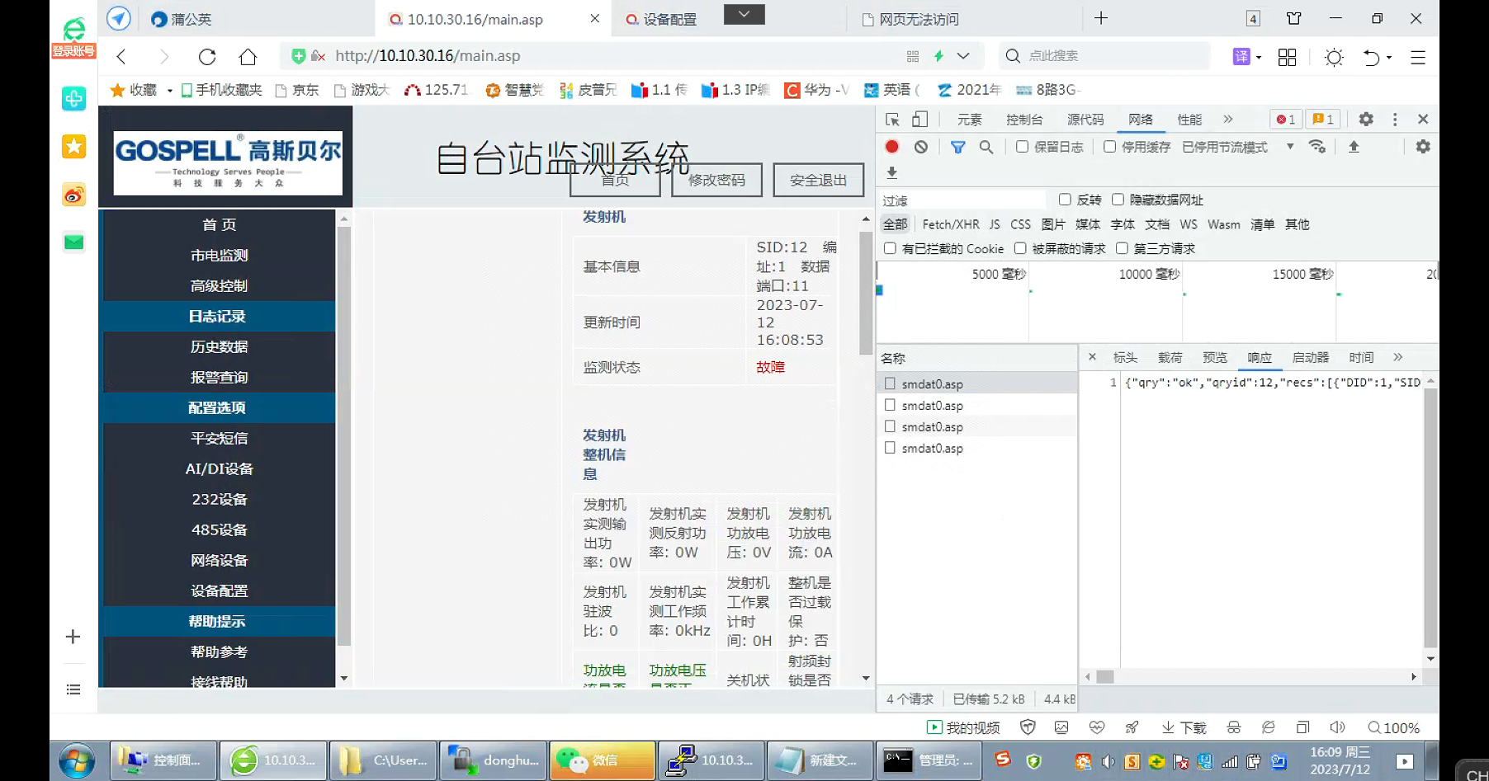Open the browser hamburger menu
The image size is (1489, 781).
coord(1418,57)
